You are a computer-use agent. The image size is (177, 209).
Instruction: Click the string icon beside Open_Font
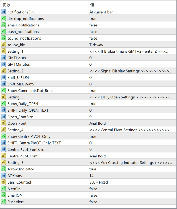point(4,123)
